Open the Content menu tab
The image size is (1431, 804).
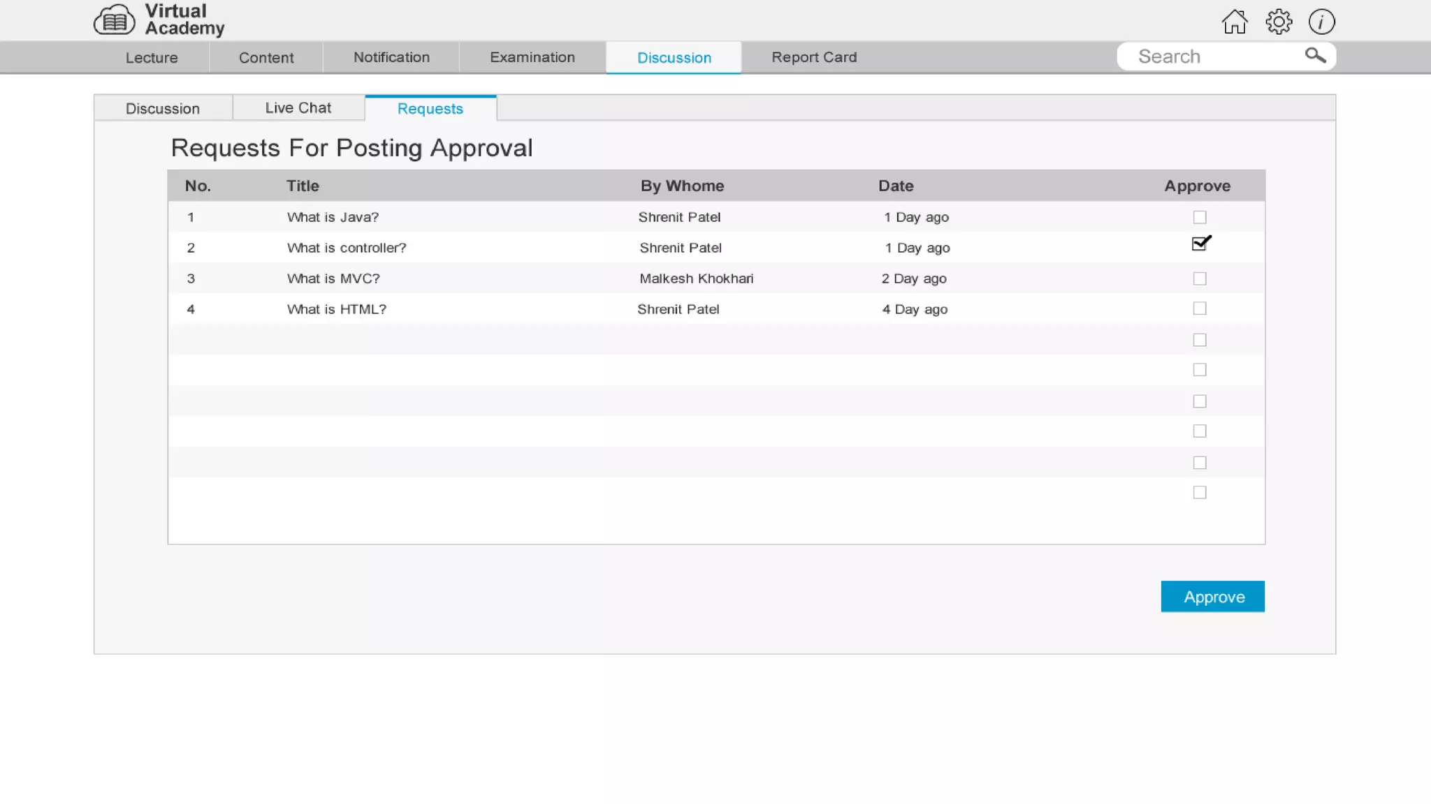point(266,57)
